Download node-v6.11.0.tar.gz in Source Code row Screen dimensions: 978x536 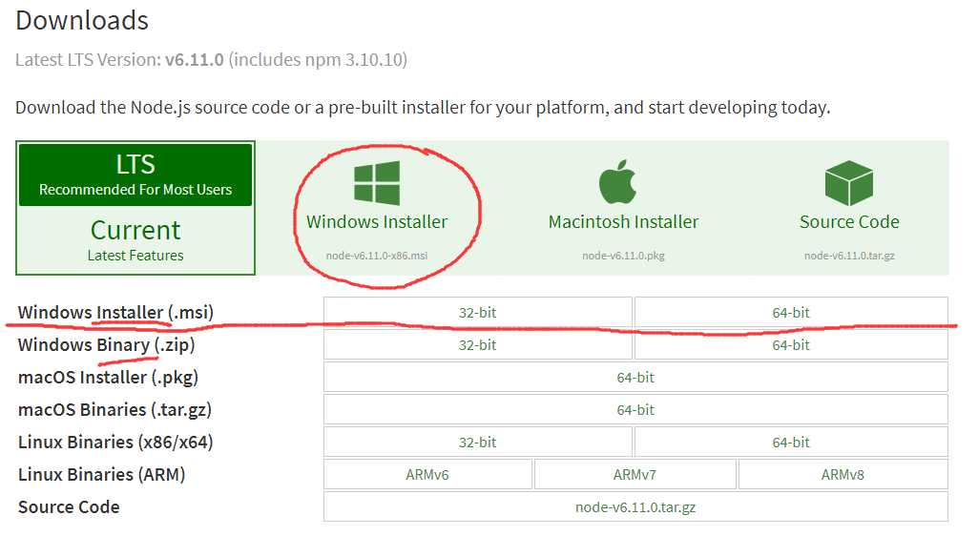(x=635, y=506)
